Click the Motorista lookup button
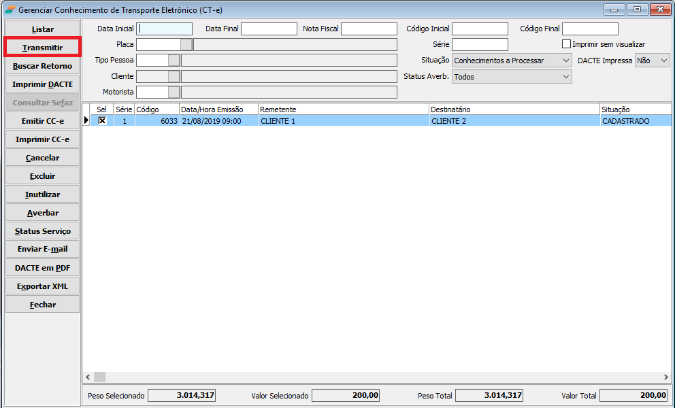The width and height of the screenshot is (675, 408). tap(174, 92)
